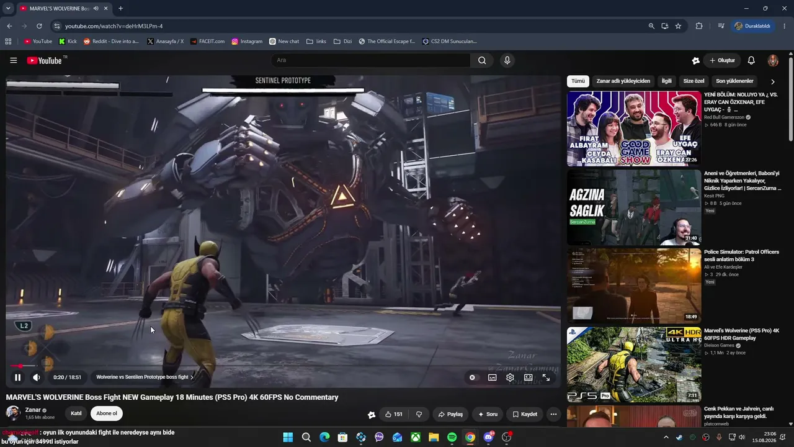Open the 'Dizi' bookmark folder

point(342,42)
